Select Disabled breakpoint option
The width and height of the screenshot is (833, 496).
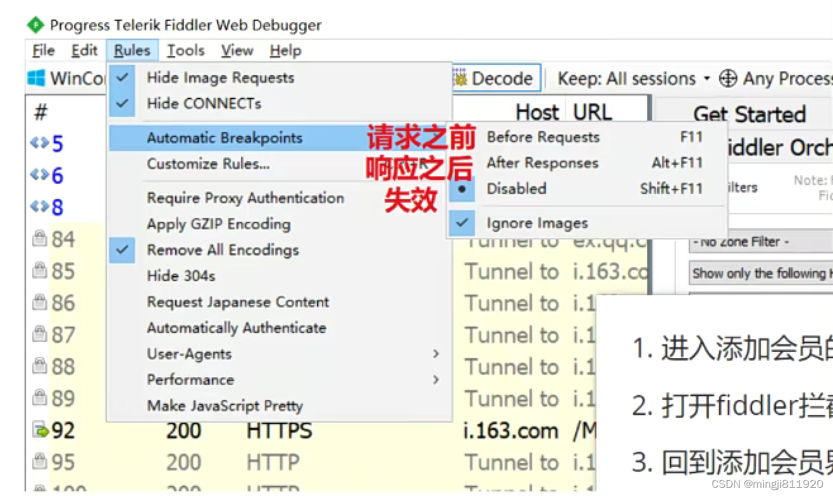586,188
